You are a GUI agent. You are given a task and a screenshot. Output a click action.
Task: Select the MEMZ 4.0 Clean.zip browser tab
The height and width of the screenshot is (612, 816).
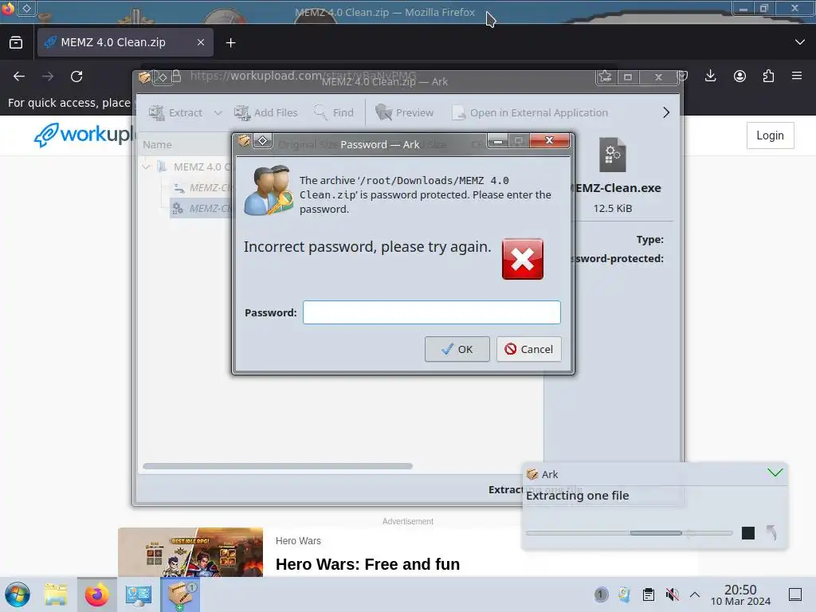pyautogui.click(x=125, y=42)
